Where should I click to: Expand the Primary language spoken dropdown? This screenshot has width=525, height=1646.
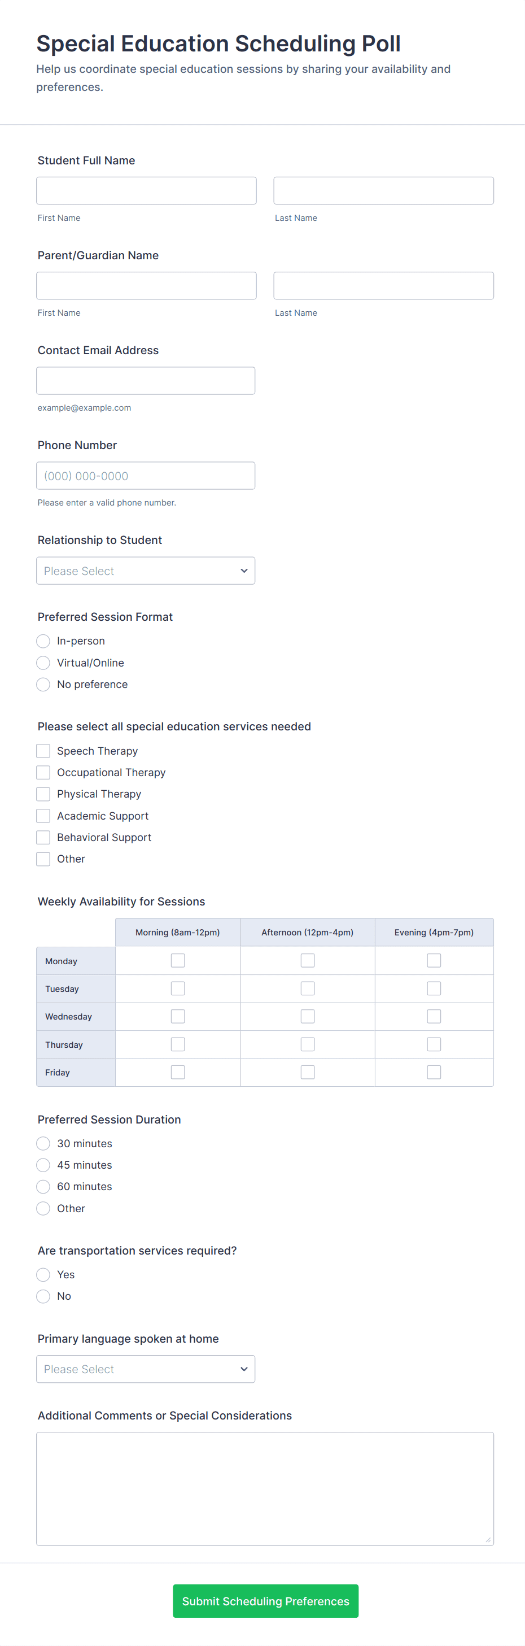coord(146,1369)
